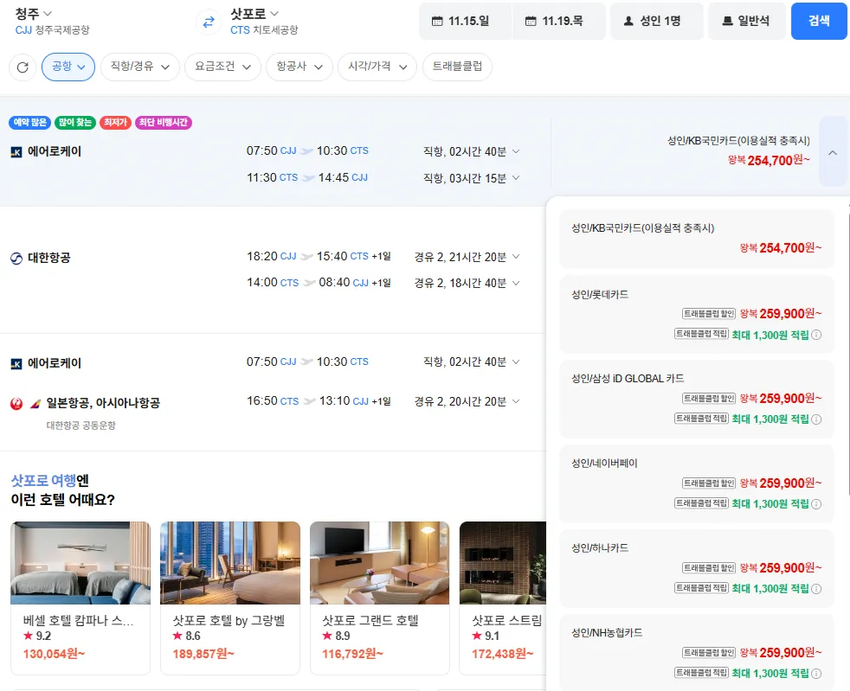Select 롯데카드 259,900원 fare option
The width and height of the screenshot is (850, 691).
[697, 314]
